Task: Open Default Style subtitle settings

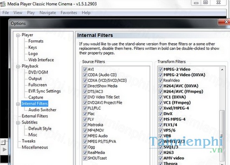Action: 40,129
